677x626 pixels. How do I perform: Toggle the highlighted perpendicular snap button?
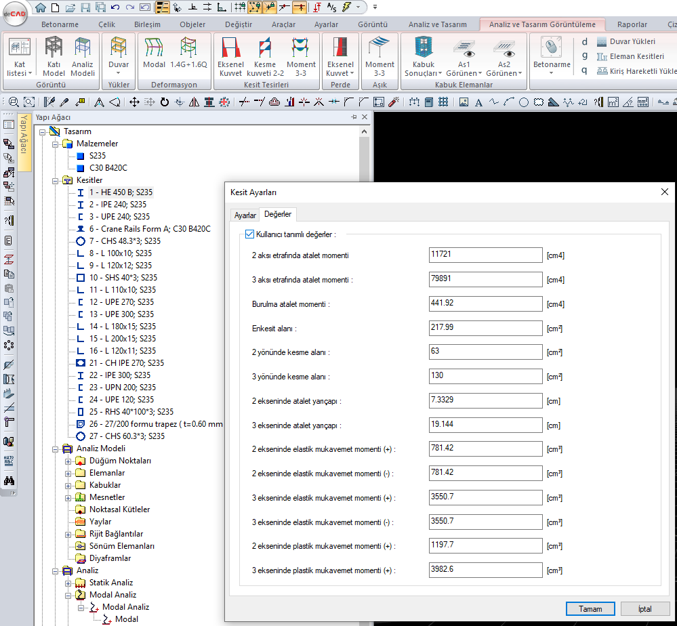tap(300, 7)
